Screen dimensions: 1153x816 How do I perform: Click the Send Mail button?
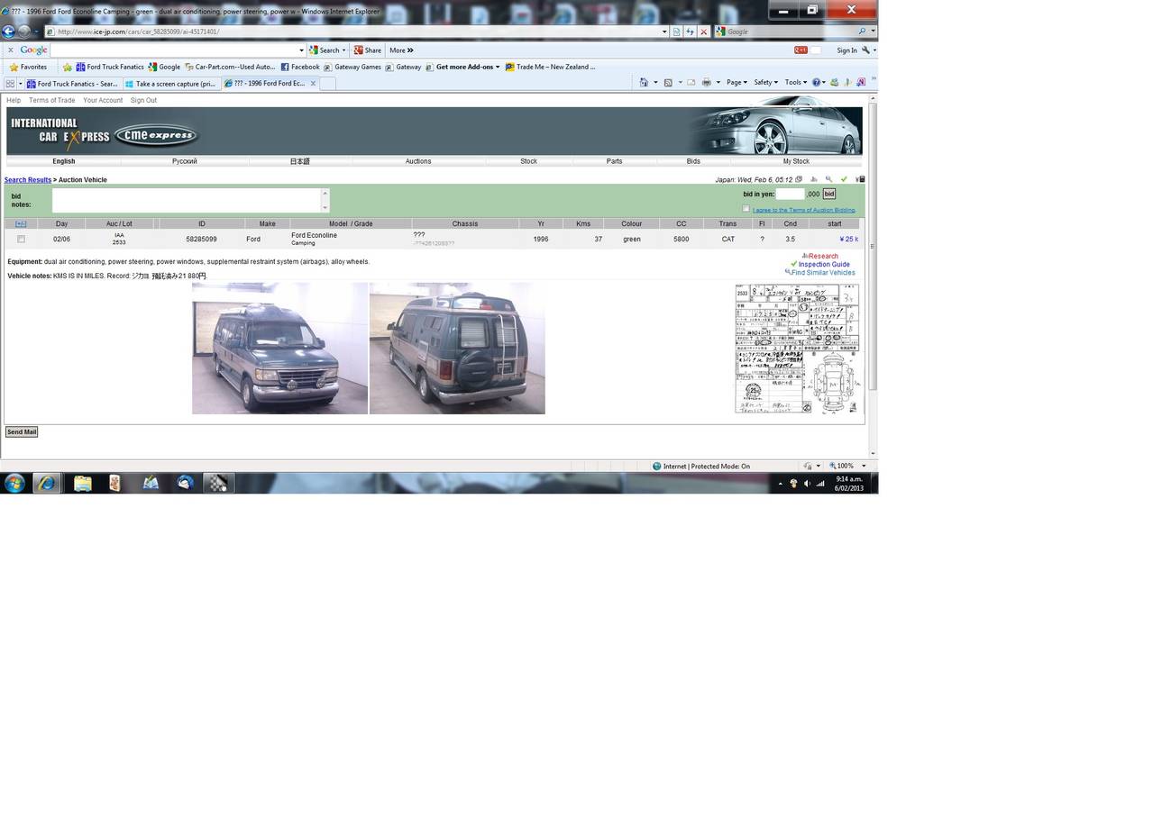pyautogui.click(x=22, y=432)
